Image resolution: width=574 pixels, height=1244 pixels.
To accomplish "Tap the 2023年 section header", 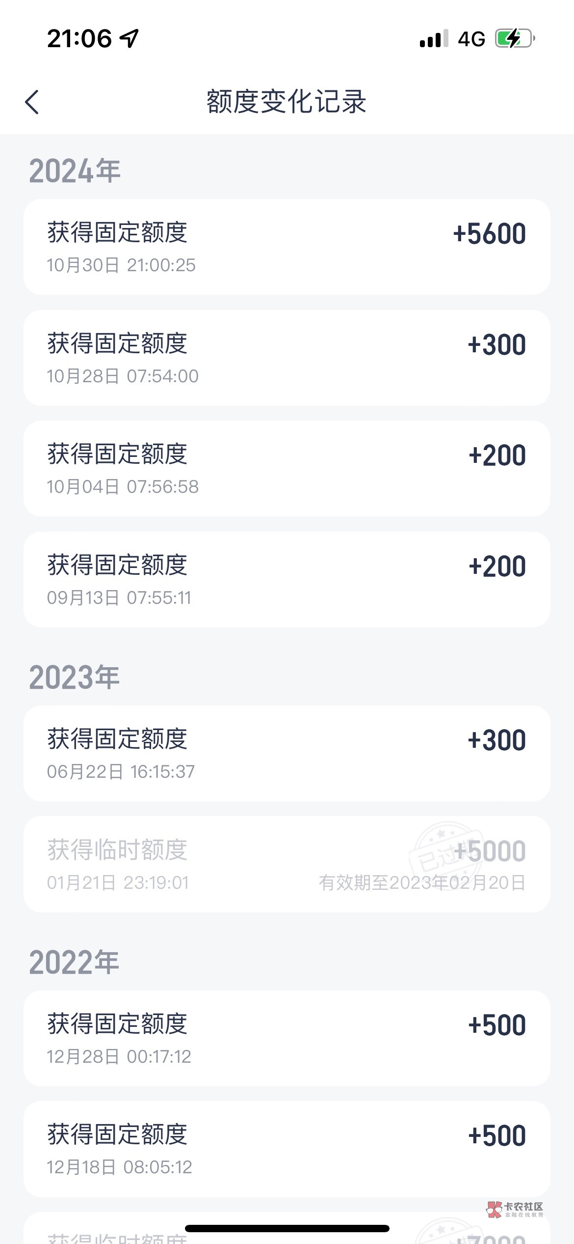I will point(75,678).
